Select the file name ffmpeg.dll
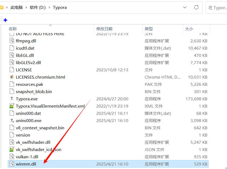 [x=26, y=41]
